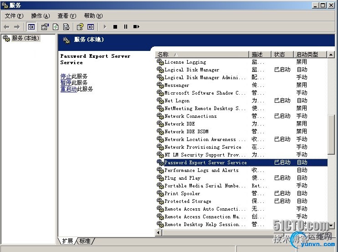Click the horizontal scroll left arrow
Image resolution: width=338 pixels, height=252 pixels.
(159, 232)
